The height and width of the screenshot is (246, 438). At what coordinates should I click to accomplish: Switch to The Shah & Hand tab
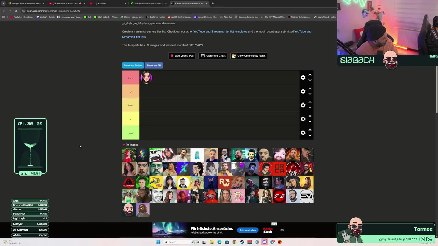tap(65, 3)
